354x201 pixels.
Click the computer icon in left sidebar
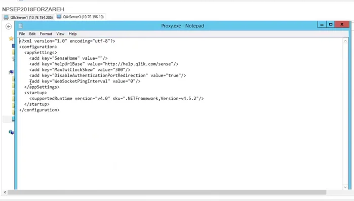point(11,72)
